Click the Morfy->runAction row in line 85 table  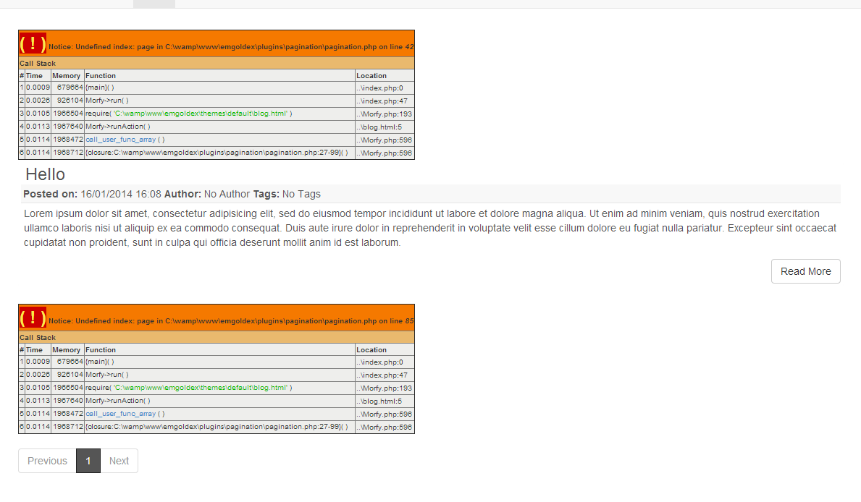coord(118,401)
